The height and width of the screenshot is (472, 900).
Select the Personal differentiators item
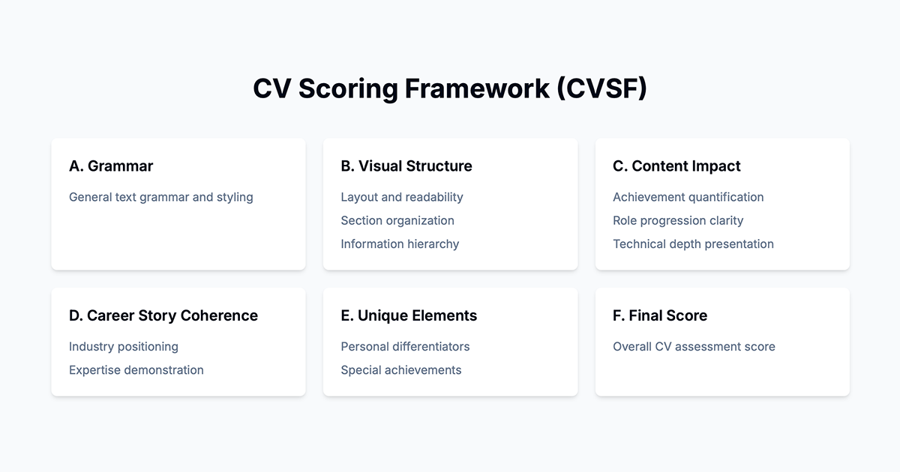coord(405,346)
